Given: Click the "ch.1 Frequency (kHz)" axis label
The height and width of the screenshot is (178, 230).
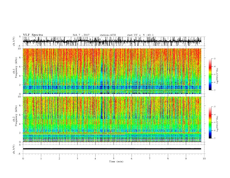Looking at the screenshot, I should click(15, 67).
